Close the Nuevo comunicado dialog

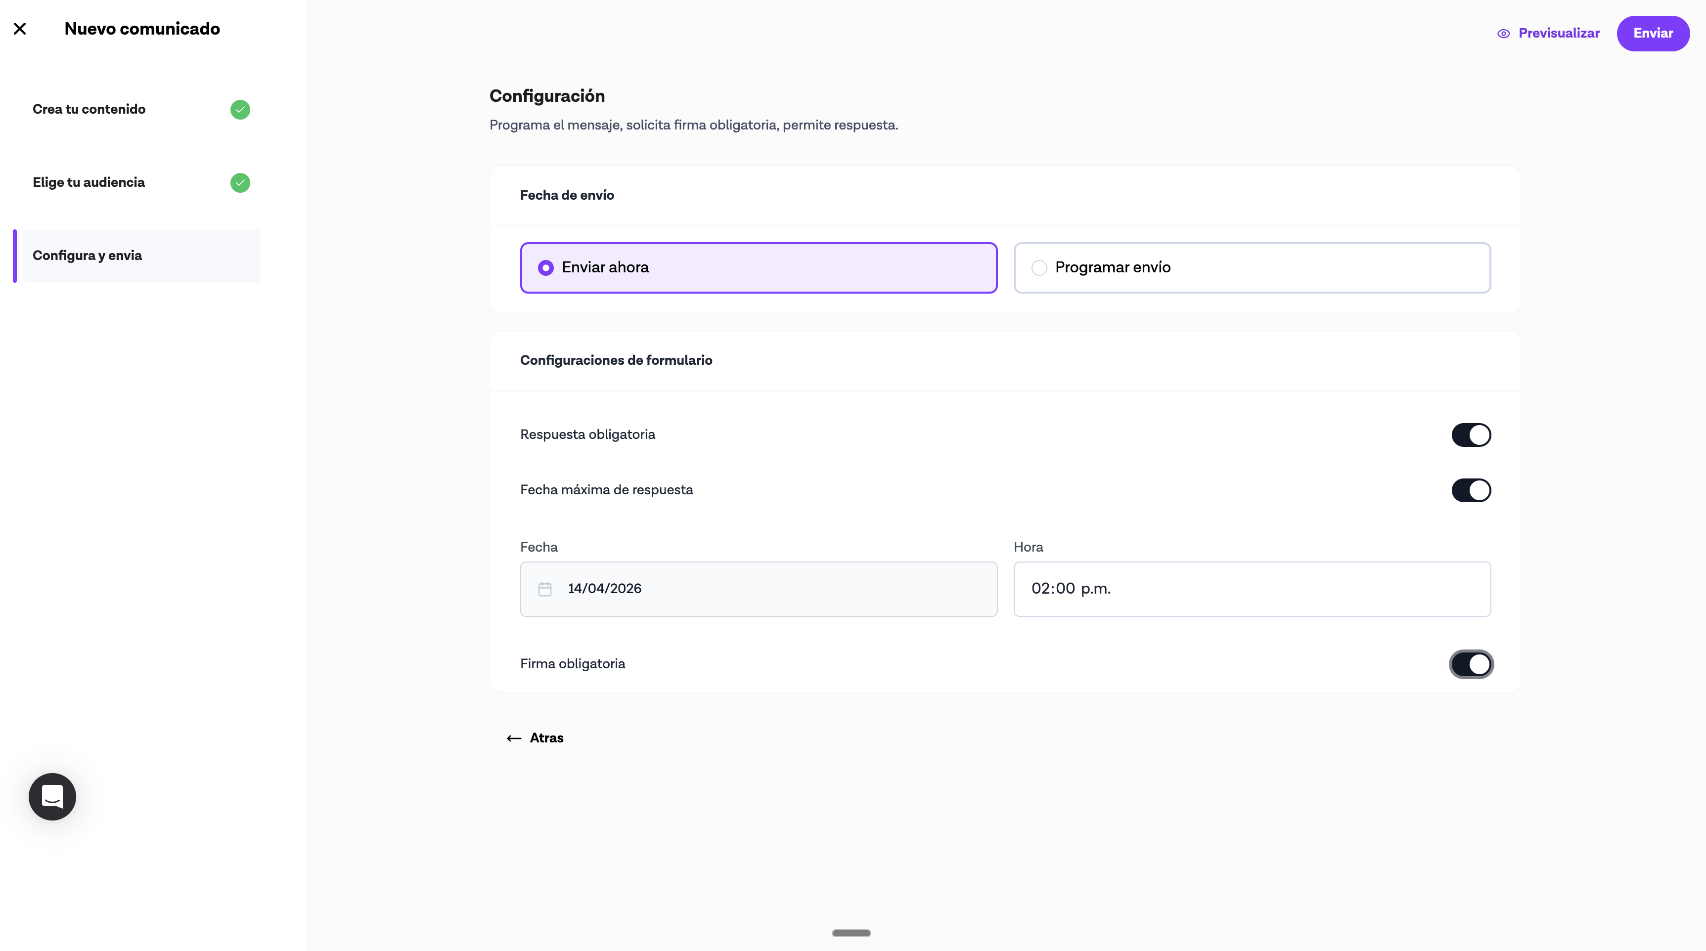click(x=20, y=29)
